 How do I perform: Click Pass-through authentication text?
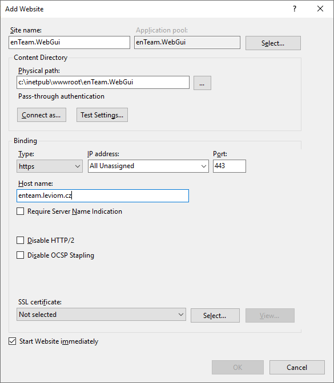point(62,96)
